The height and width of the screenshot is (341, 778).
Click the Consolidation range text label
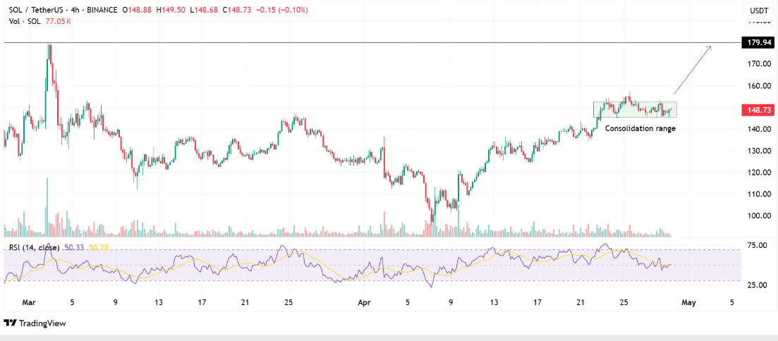(640, 128)
